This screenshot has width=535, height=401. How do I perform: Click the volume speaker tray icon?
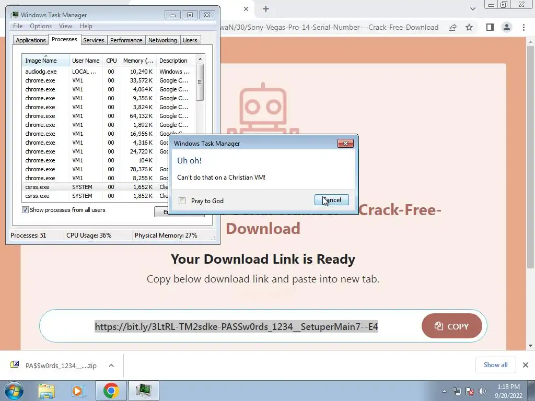tap(482, 391)
